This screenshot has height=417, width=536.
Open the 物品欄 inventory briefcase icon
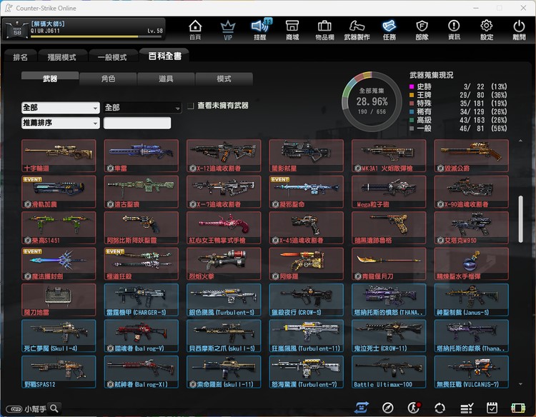[x=324, y=30]
